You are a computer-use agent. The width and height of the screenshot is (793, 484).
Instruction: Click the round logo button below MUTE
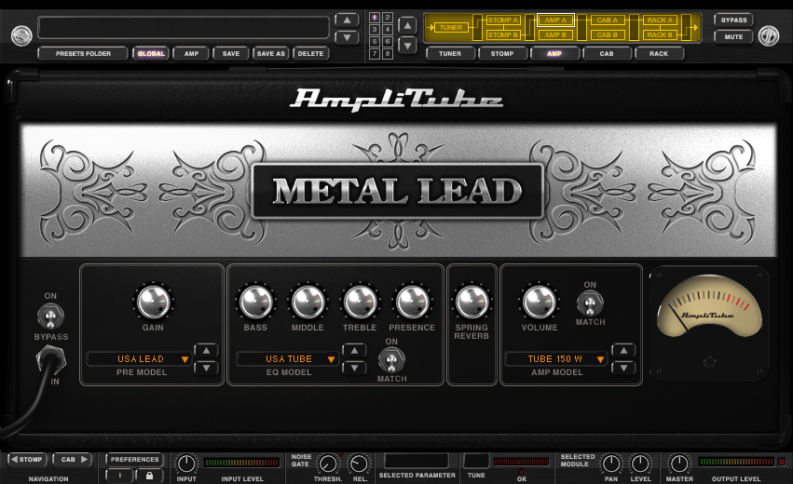[x=768, y=36]
